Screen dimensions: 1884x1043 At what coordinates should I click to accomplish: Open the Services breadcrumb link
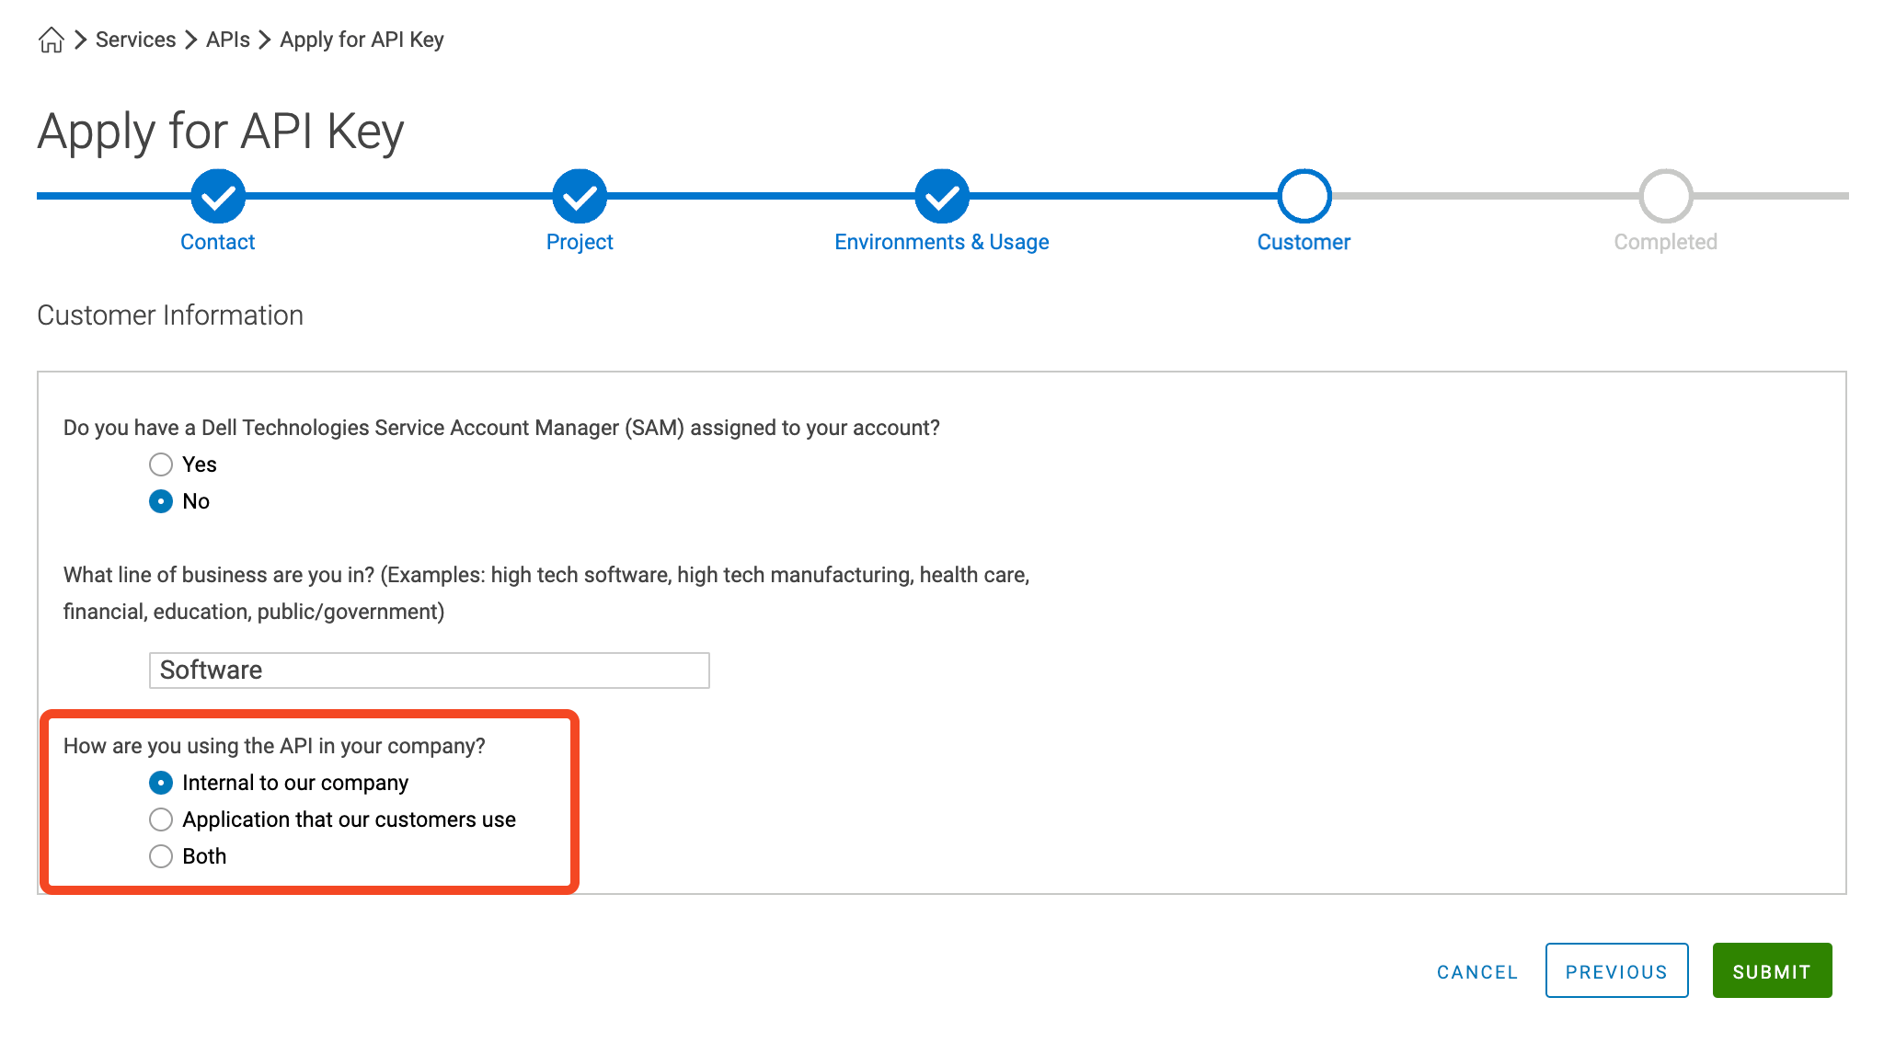135,40
